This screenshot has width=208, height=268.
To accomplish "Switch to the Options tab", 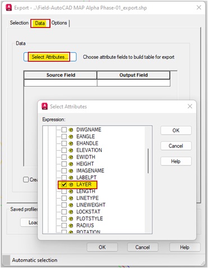I will [59, 23].
